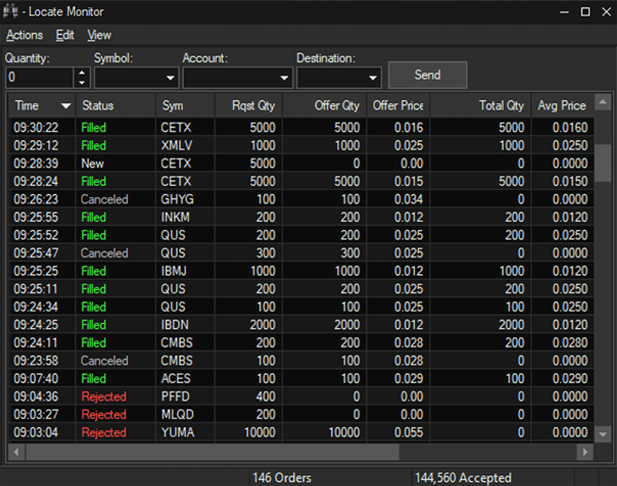
Task: Open the Edit menu
Action: click(65, 35)
